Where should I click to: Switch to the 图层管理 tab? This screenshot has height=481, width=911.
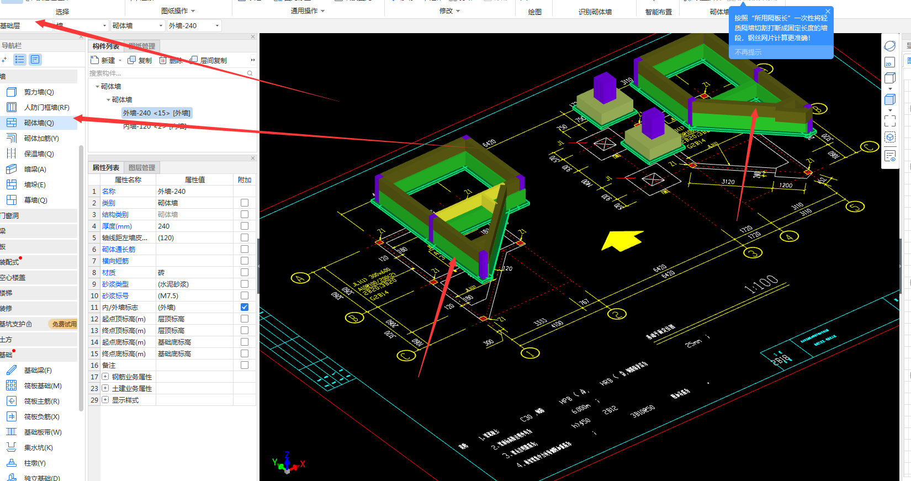click(142, 168)
